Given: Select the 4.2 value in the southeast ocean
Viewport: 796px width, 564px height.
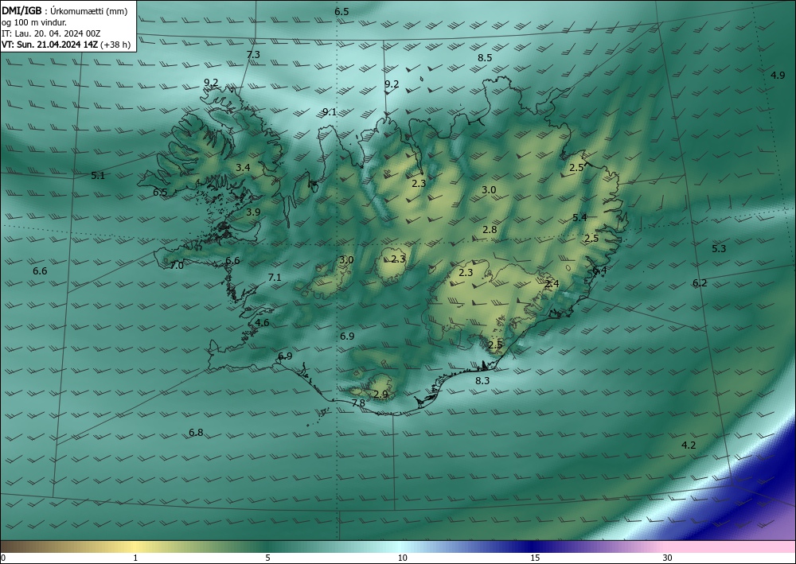Looking at the screenshot, I should point(689,445).
